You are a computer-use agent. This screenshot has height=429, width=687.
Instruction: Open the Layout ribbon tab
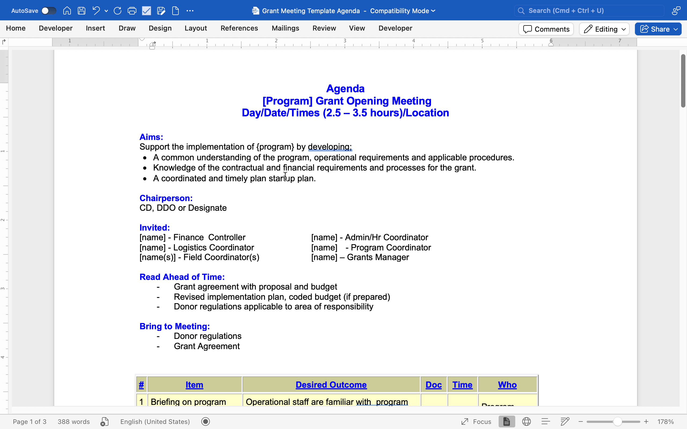pos(196,28)
